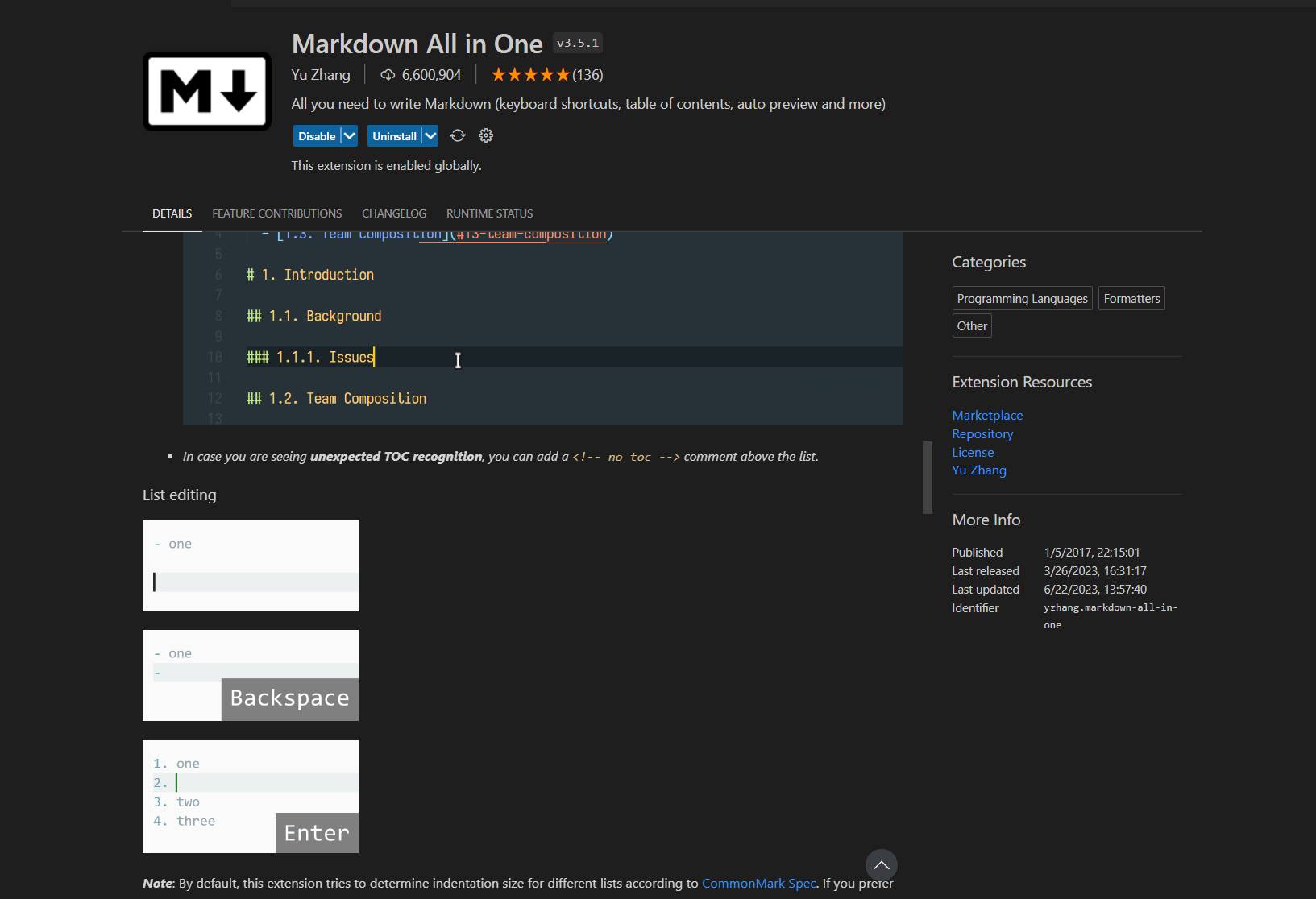The image size is (1316, 899).
Task: Click the Markdown All in One title
Action: pyautogui.click(x=417, y=43)
